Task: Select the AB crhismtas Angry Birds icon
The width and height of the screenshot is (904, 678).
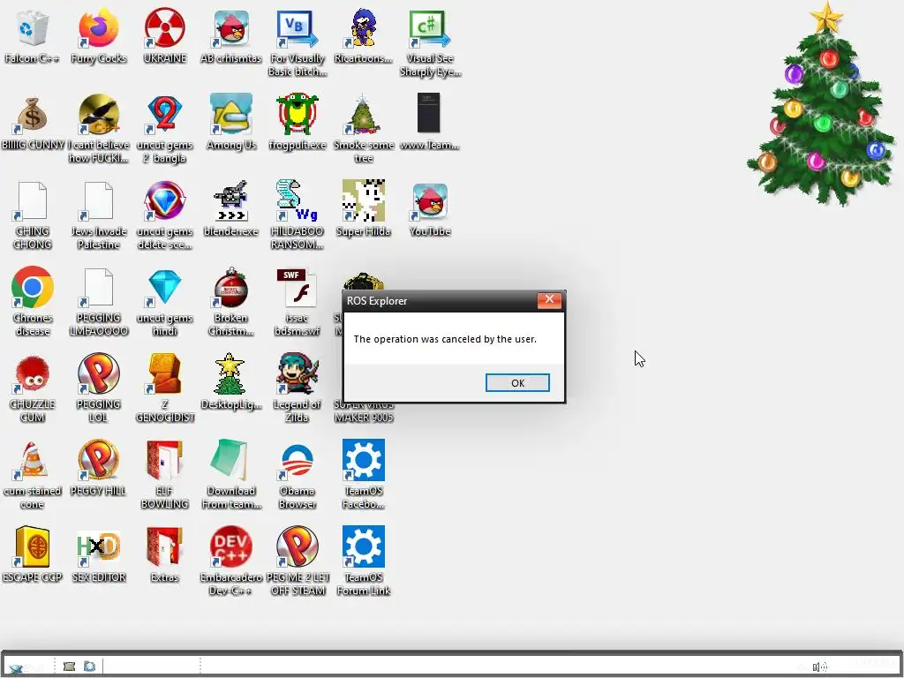Action: click(230, 29)
